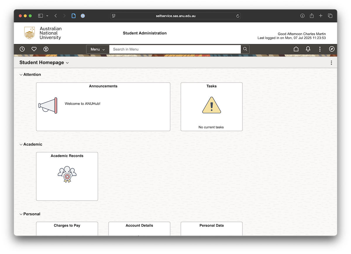Click the Search in Menu field
This screenshot has width=351, height=254.
click(x=175, y=49)
